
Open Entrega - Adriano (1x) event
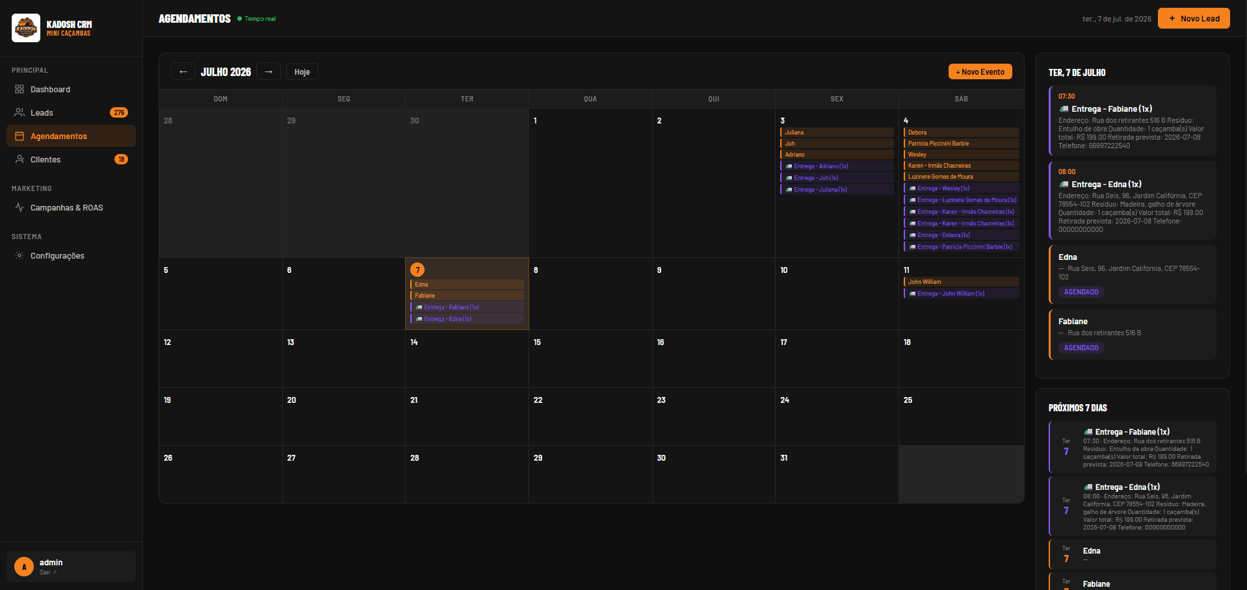837,166
